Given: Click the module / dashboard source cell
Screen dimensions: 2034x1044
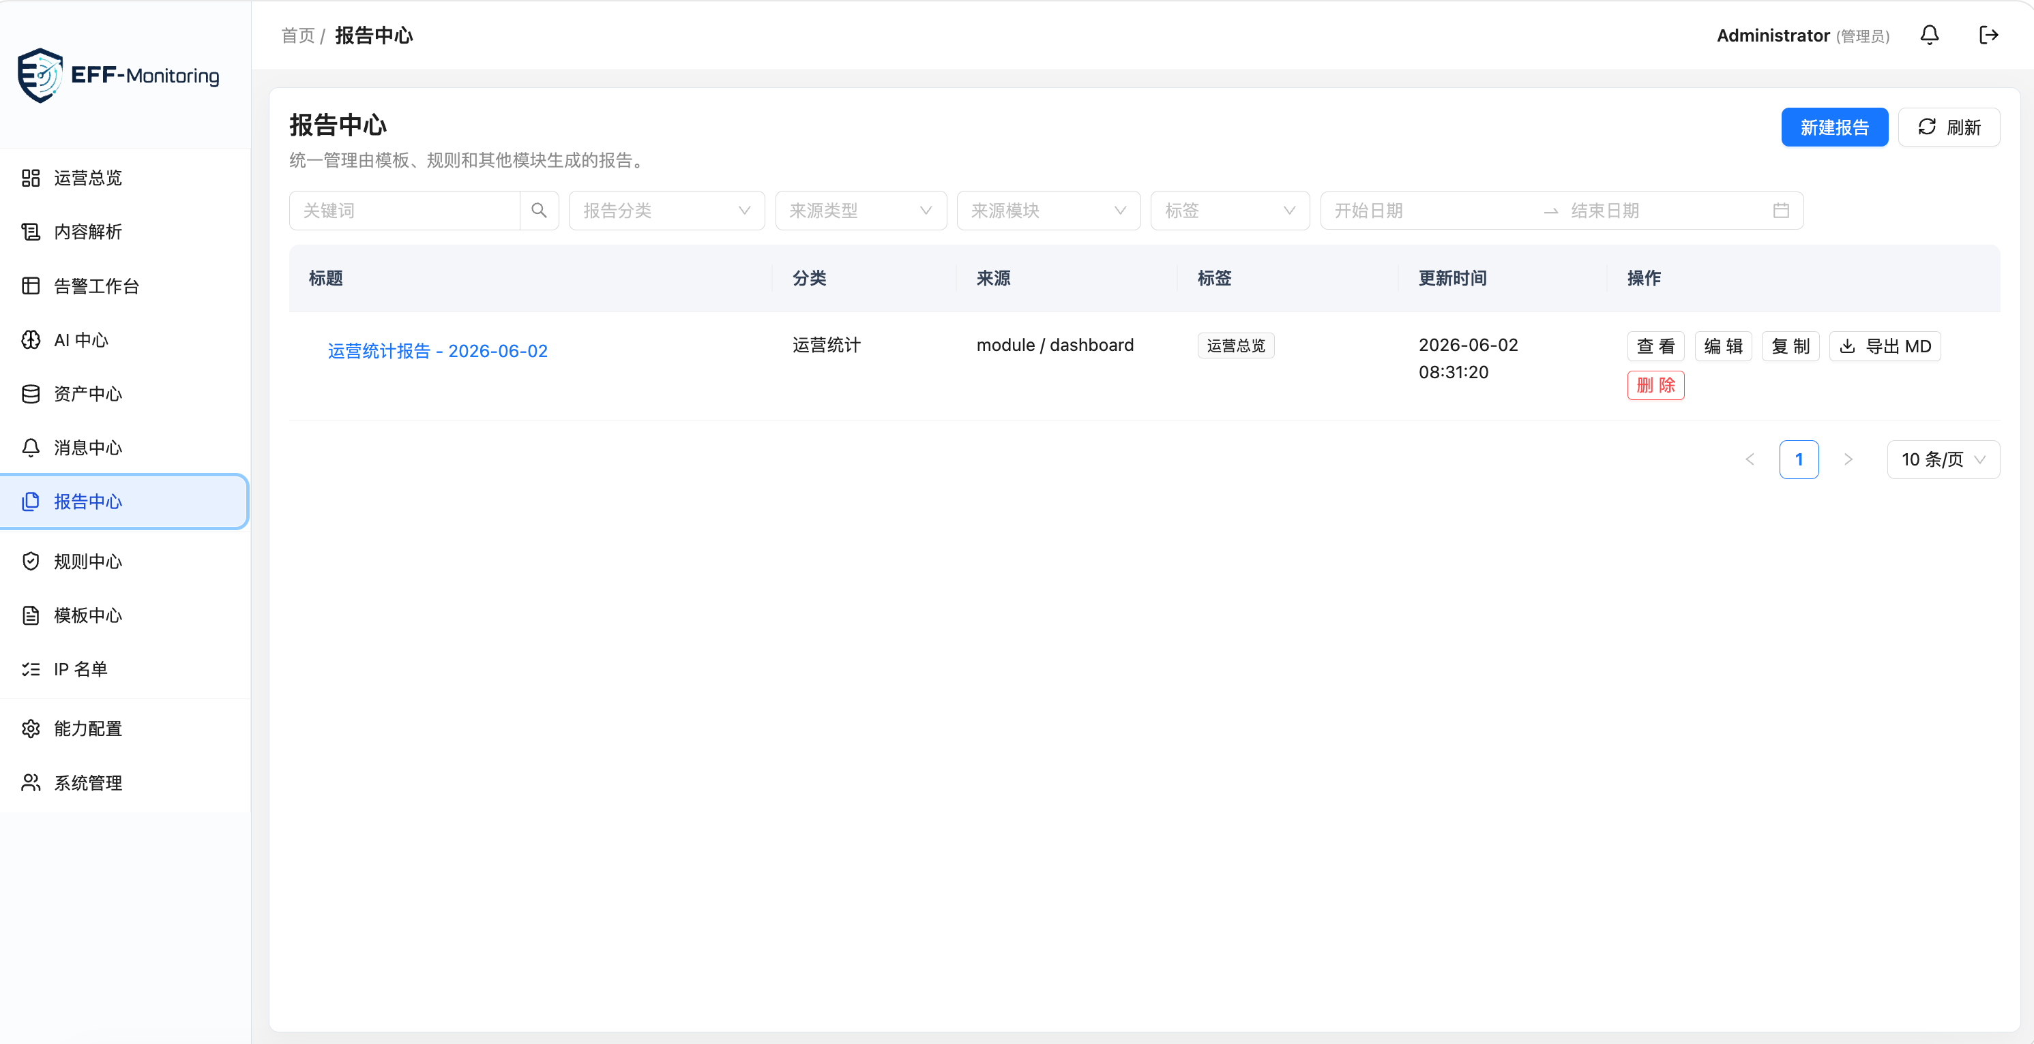Looking at the screenshot, I should click(x=1055, y=345).
